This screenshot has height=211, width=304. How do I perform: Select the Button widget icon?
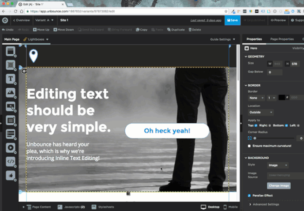click(x=11, y=106)
